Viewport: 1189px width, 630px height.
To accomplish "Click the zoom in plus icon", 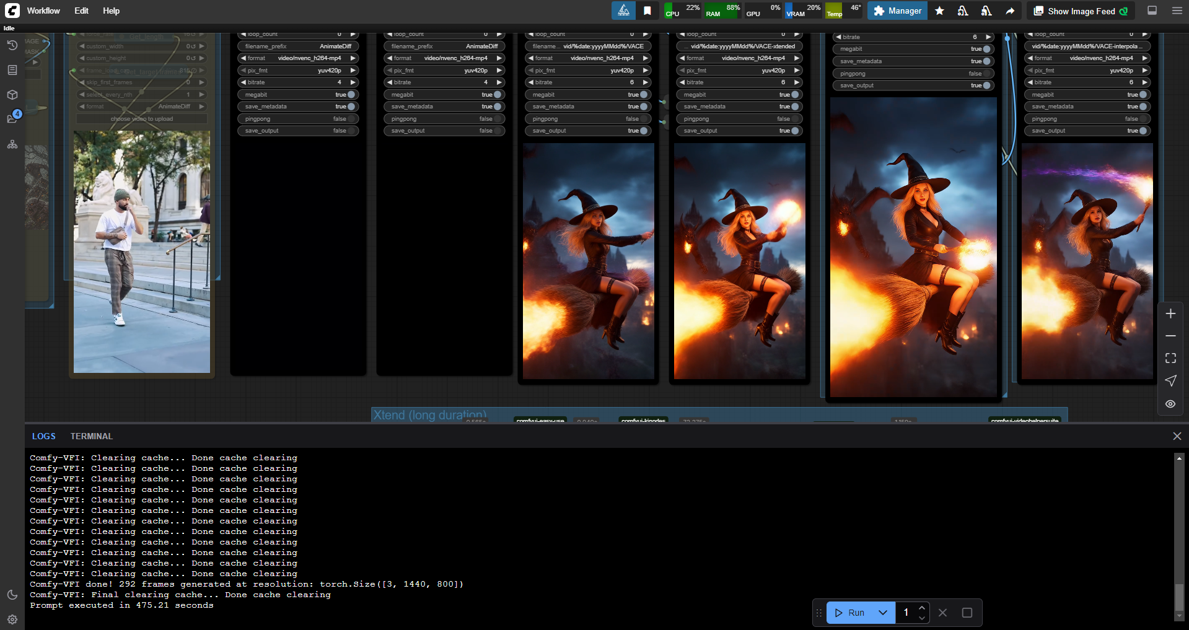I will 1170,313.
